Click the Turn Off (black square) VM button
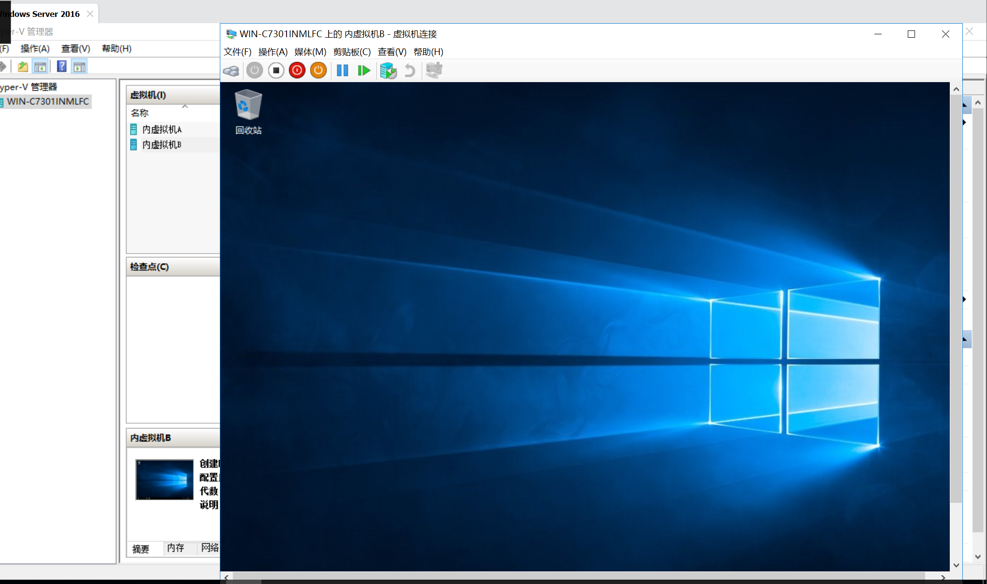Image resolution: width=987 pixels, height=584 pixels. click(x=276, y=71)
